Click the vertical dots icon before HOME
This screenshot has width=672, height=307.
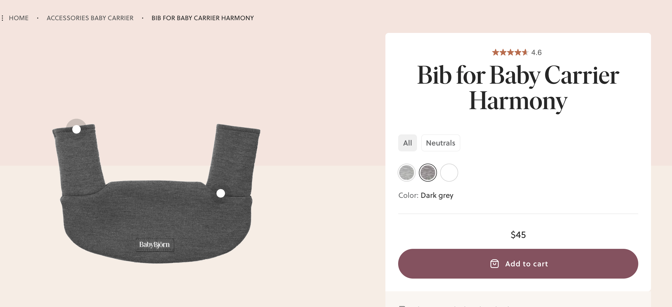(x=2, y=18)
